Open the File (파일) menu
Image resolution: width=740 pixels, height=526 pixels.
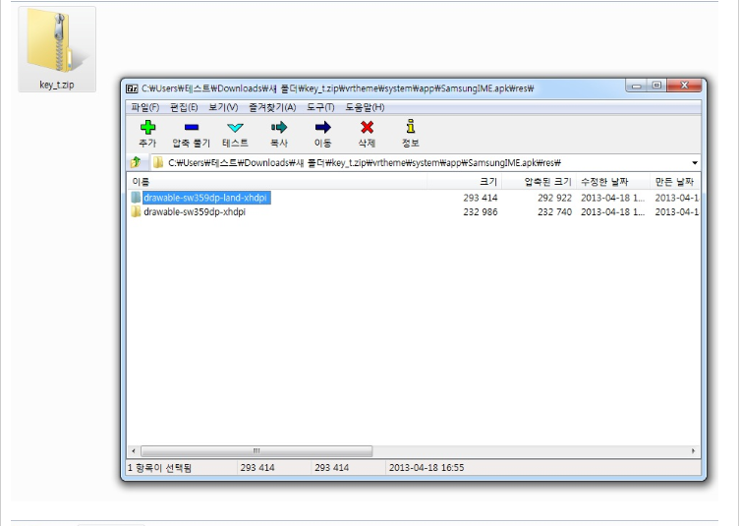click(144, 107)
